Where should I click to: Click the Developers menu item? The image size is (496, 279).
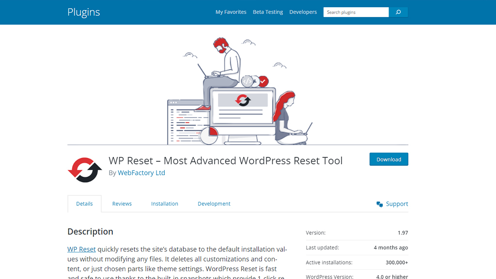(x=303, y=12)
